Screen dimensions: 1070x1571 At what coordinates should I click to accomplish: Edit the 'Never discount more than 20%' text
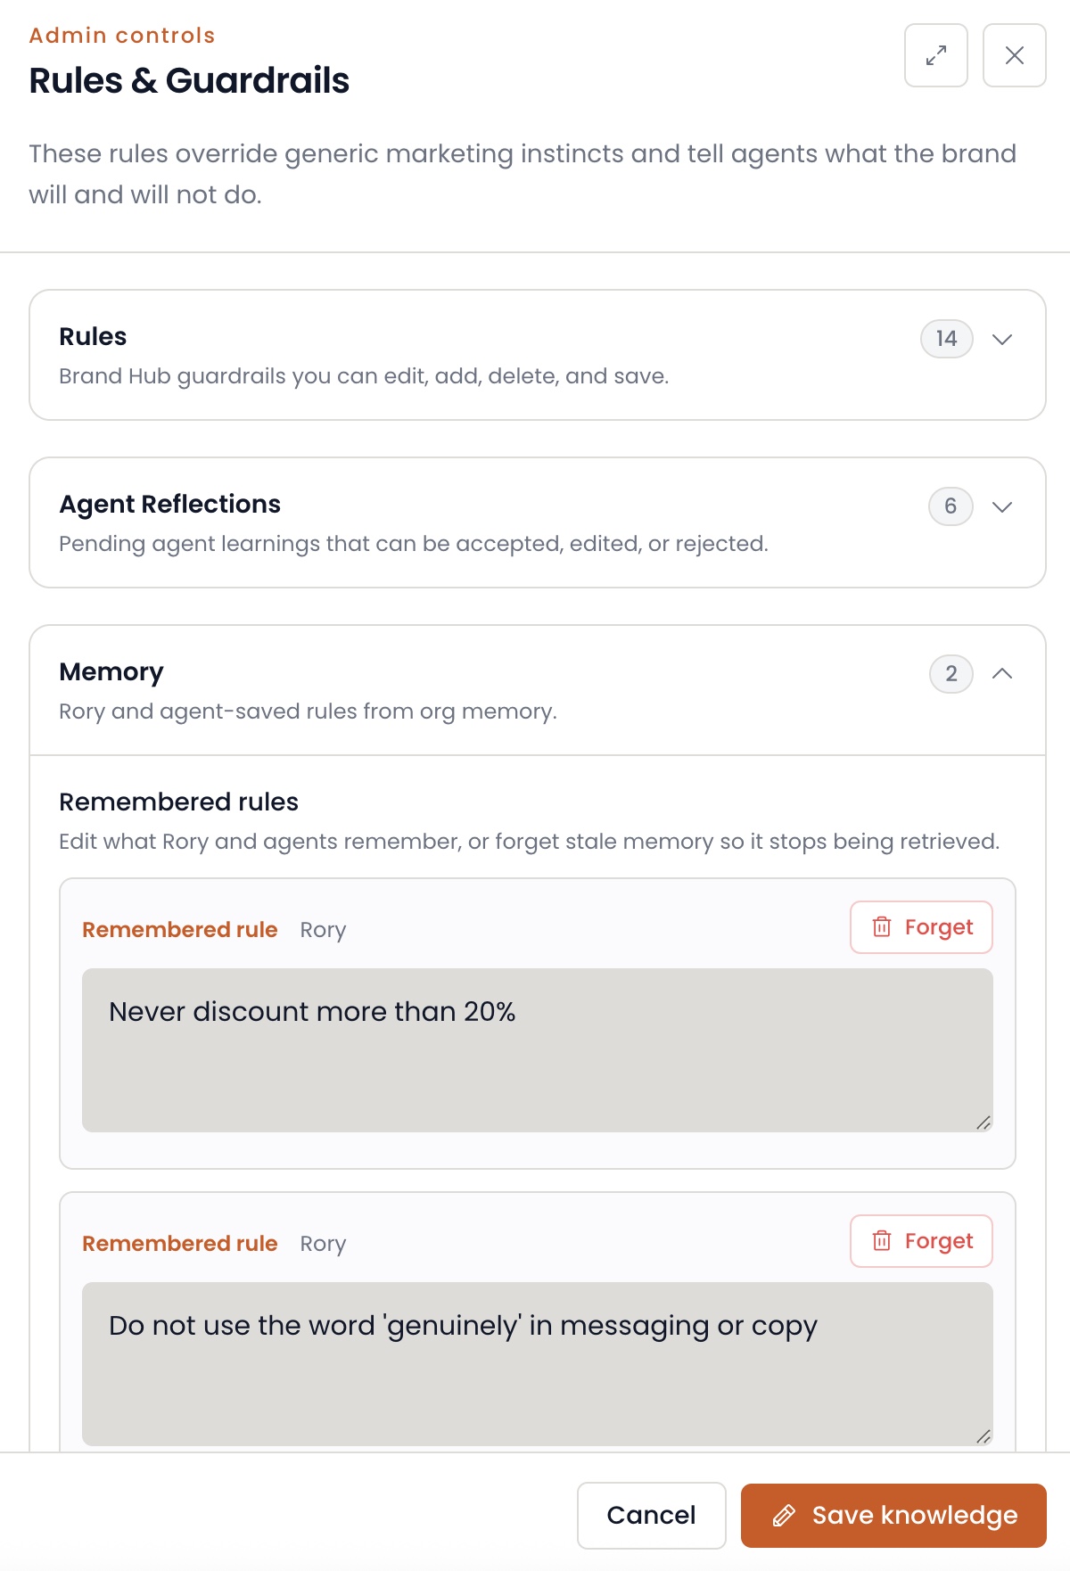pos(537,1050)
